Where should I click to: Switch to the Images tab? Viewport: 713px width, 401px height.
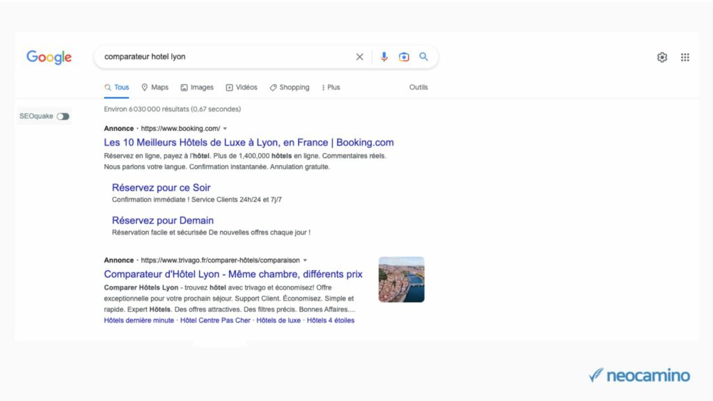197,87
